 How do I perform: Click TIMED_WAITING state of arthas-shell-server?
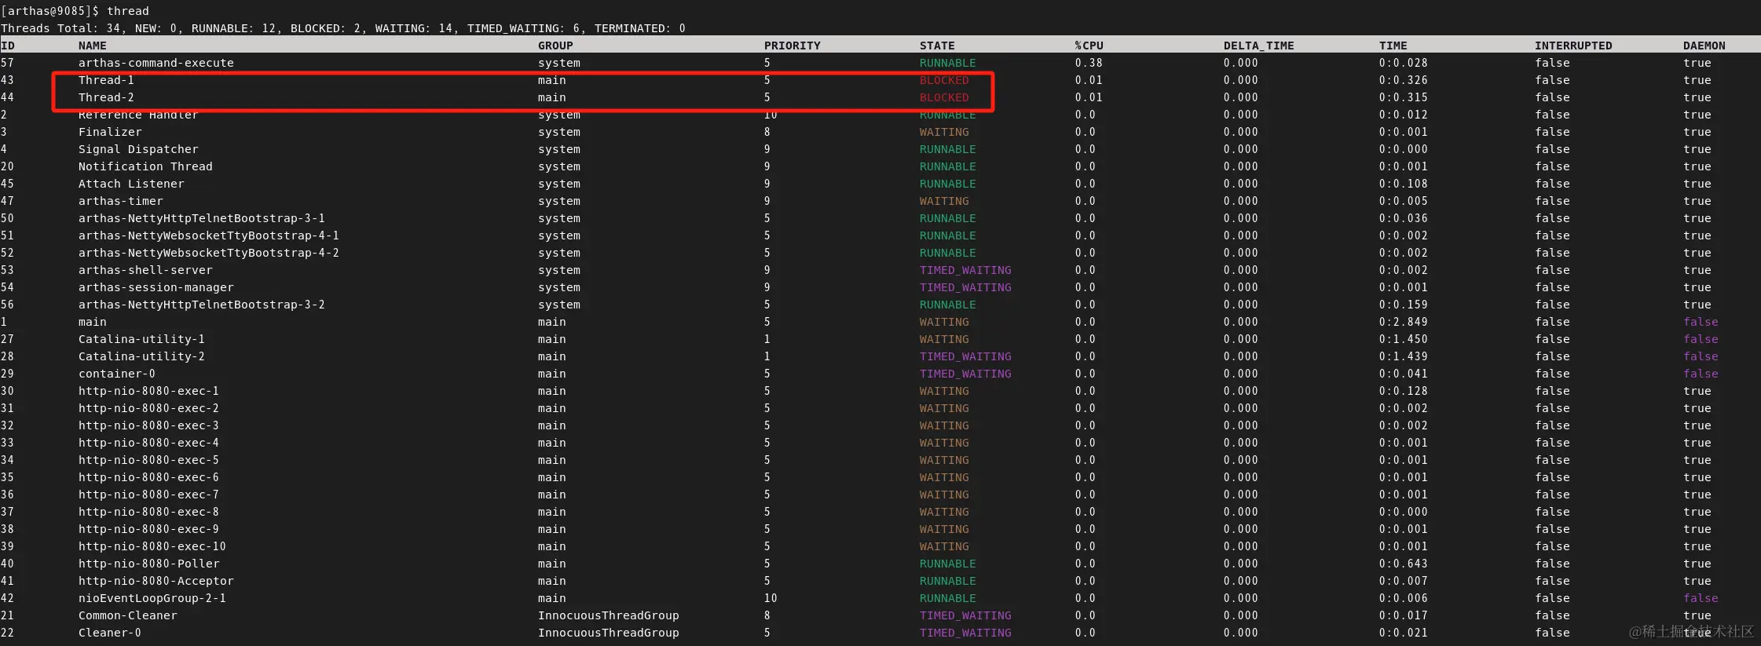point(965,270)
